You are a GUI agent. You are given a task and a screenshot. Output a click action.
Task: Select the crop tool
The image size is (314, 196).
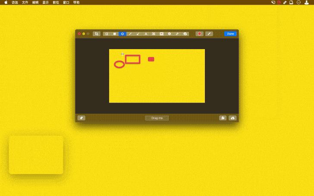[97, 34]
